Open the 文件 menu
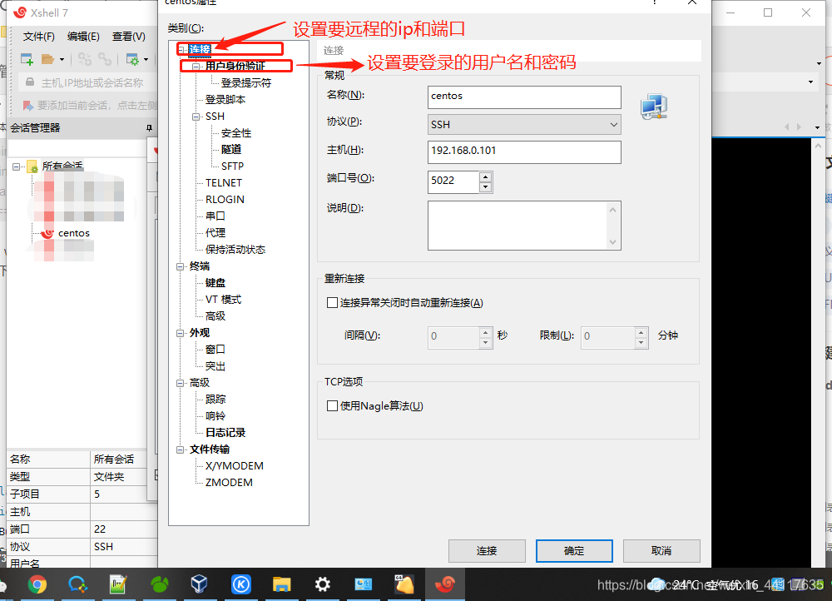Viewport: 832px width, 601px height. click(39, 36)
